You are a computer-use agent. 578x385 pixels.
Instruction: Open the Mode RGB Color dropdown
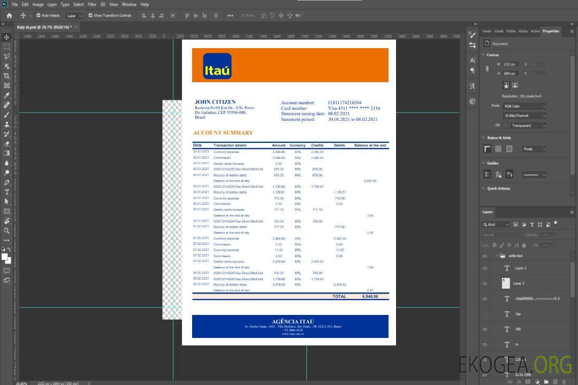(x=524, y=106)
